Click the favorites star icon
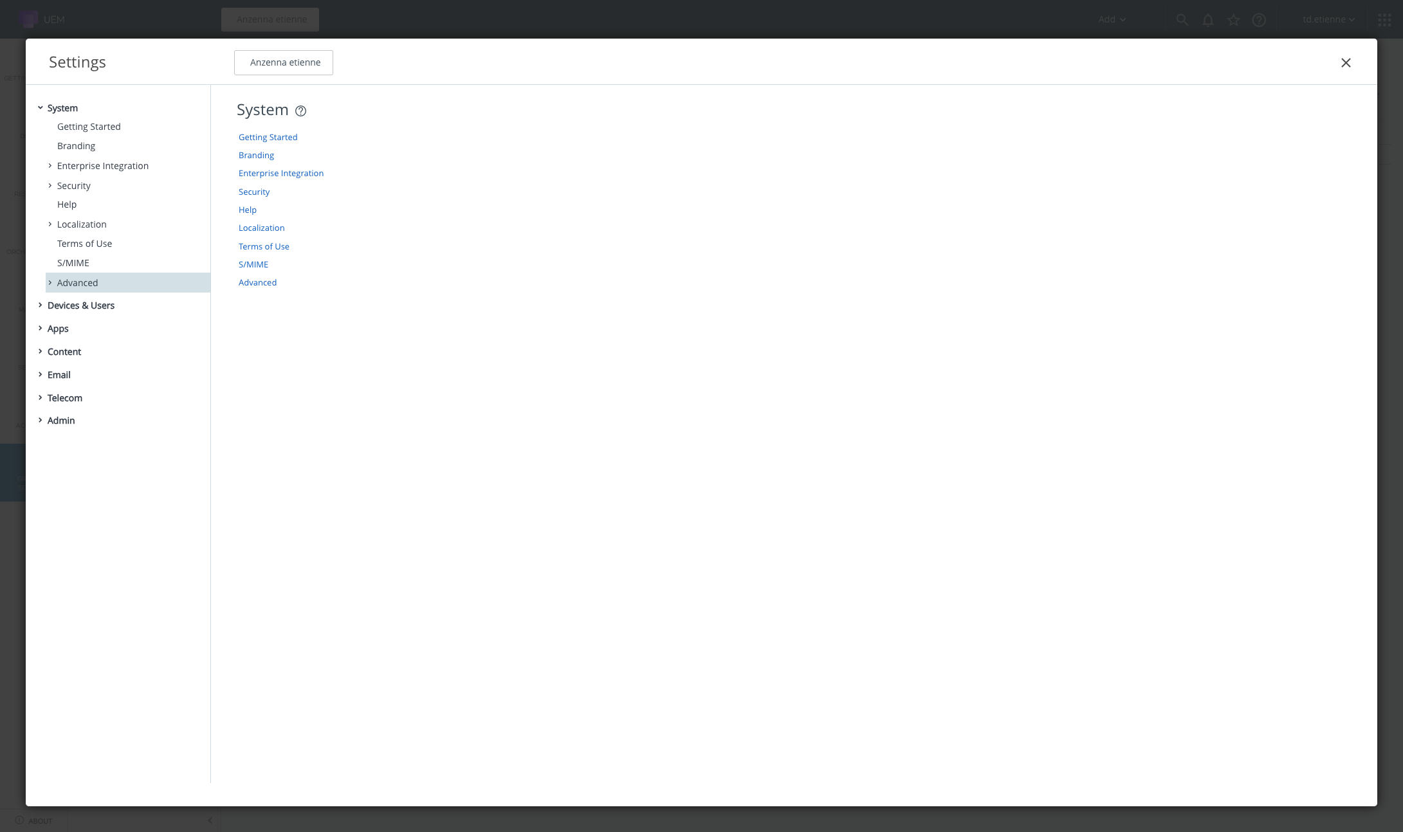The height and width of the screenshot is (832, 1403). (1233, 20)
